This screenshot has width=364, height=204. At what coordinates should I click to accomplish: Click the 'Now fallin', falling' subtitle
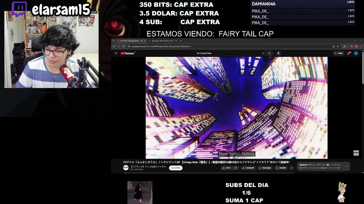pos(236,154)
